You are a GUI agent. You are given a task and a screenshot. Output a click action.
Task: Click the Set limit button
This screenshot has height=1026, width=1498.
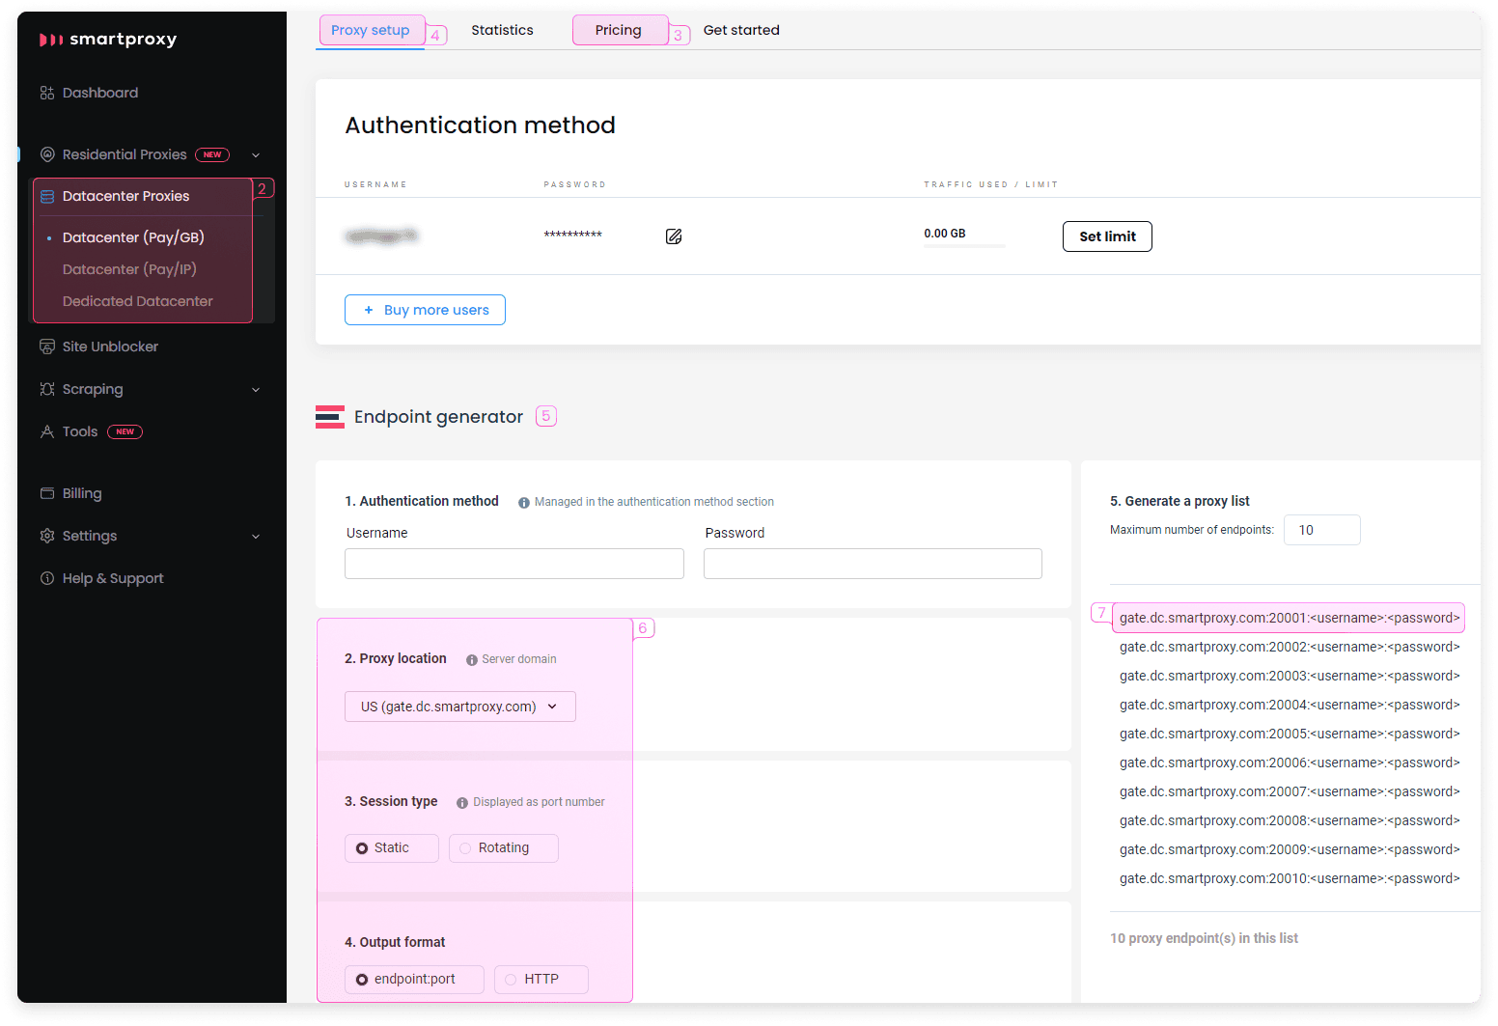(x=1107, y=236)
